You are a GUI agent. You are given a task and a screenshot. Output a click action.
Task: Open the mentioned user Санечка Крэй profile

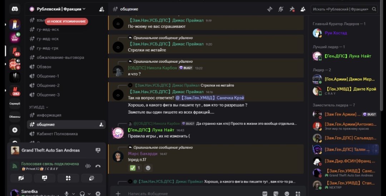[210, 98]
